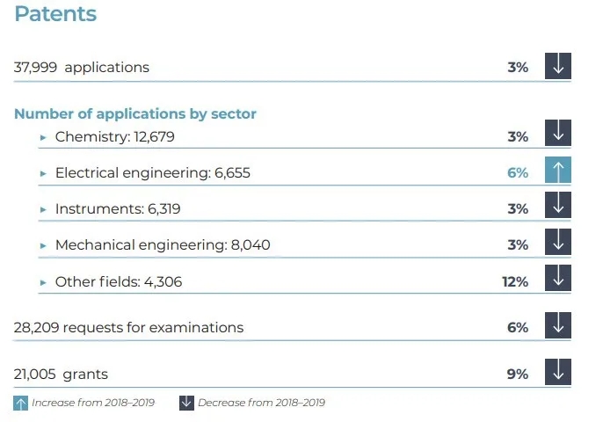Expand the Instruments bullet triangle

click(x=43, y=209)
